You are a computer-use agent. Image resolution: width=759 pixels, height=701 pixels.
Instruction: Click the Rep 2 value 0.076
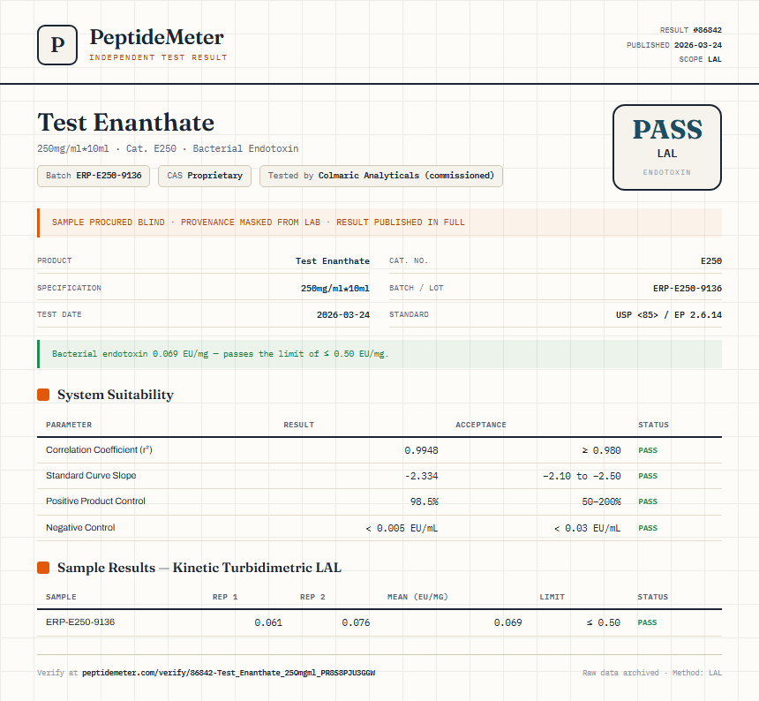point(356,622)
